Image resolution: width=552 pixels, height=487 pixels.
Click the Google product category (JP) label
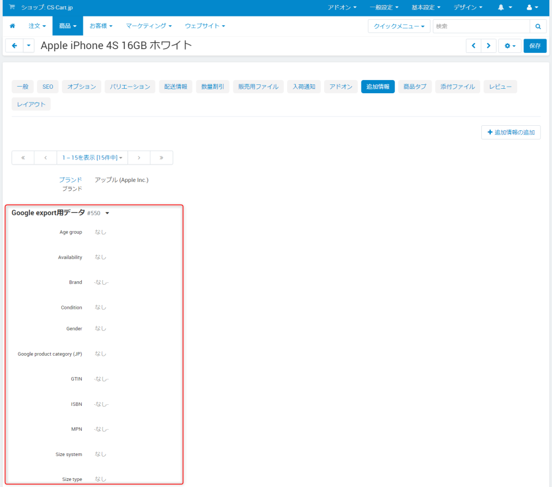click(50, 354)
